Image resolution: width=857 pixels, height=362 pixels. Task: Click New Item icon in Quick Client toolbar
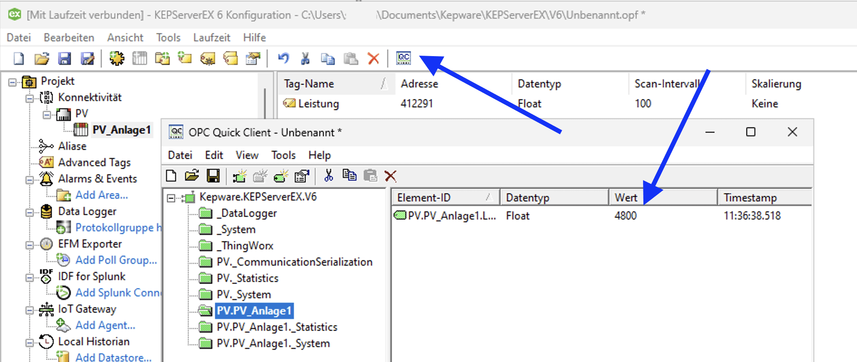[281, 176]
